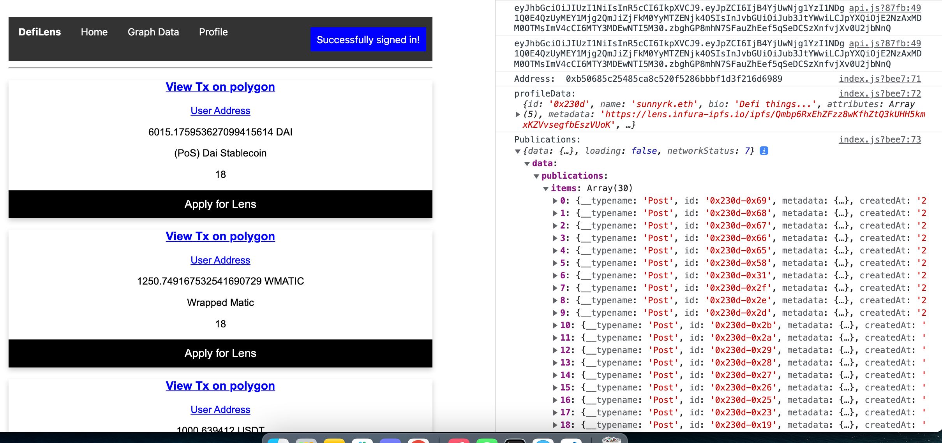Select the address 0xb50685c25485ca8c520f5286bbbf1d3f216d6989
The width and height of the screenshot is (942, 443).
[674, 79]
